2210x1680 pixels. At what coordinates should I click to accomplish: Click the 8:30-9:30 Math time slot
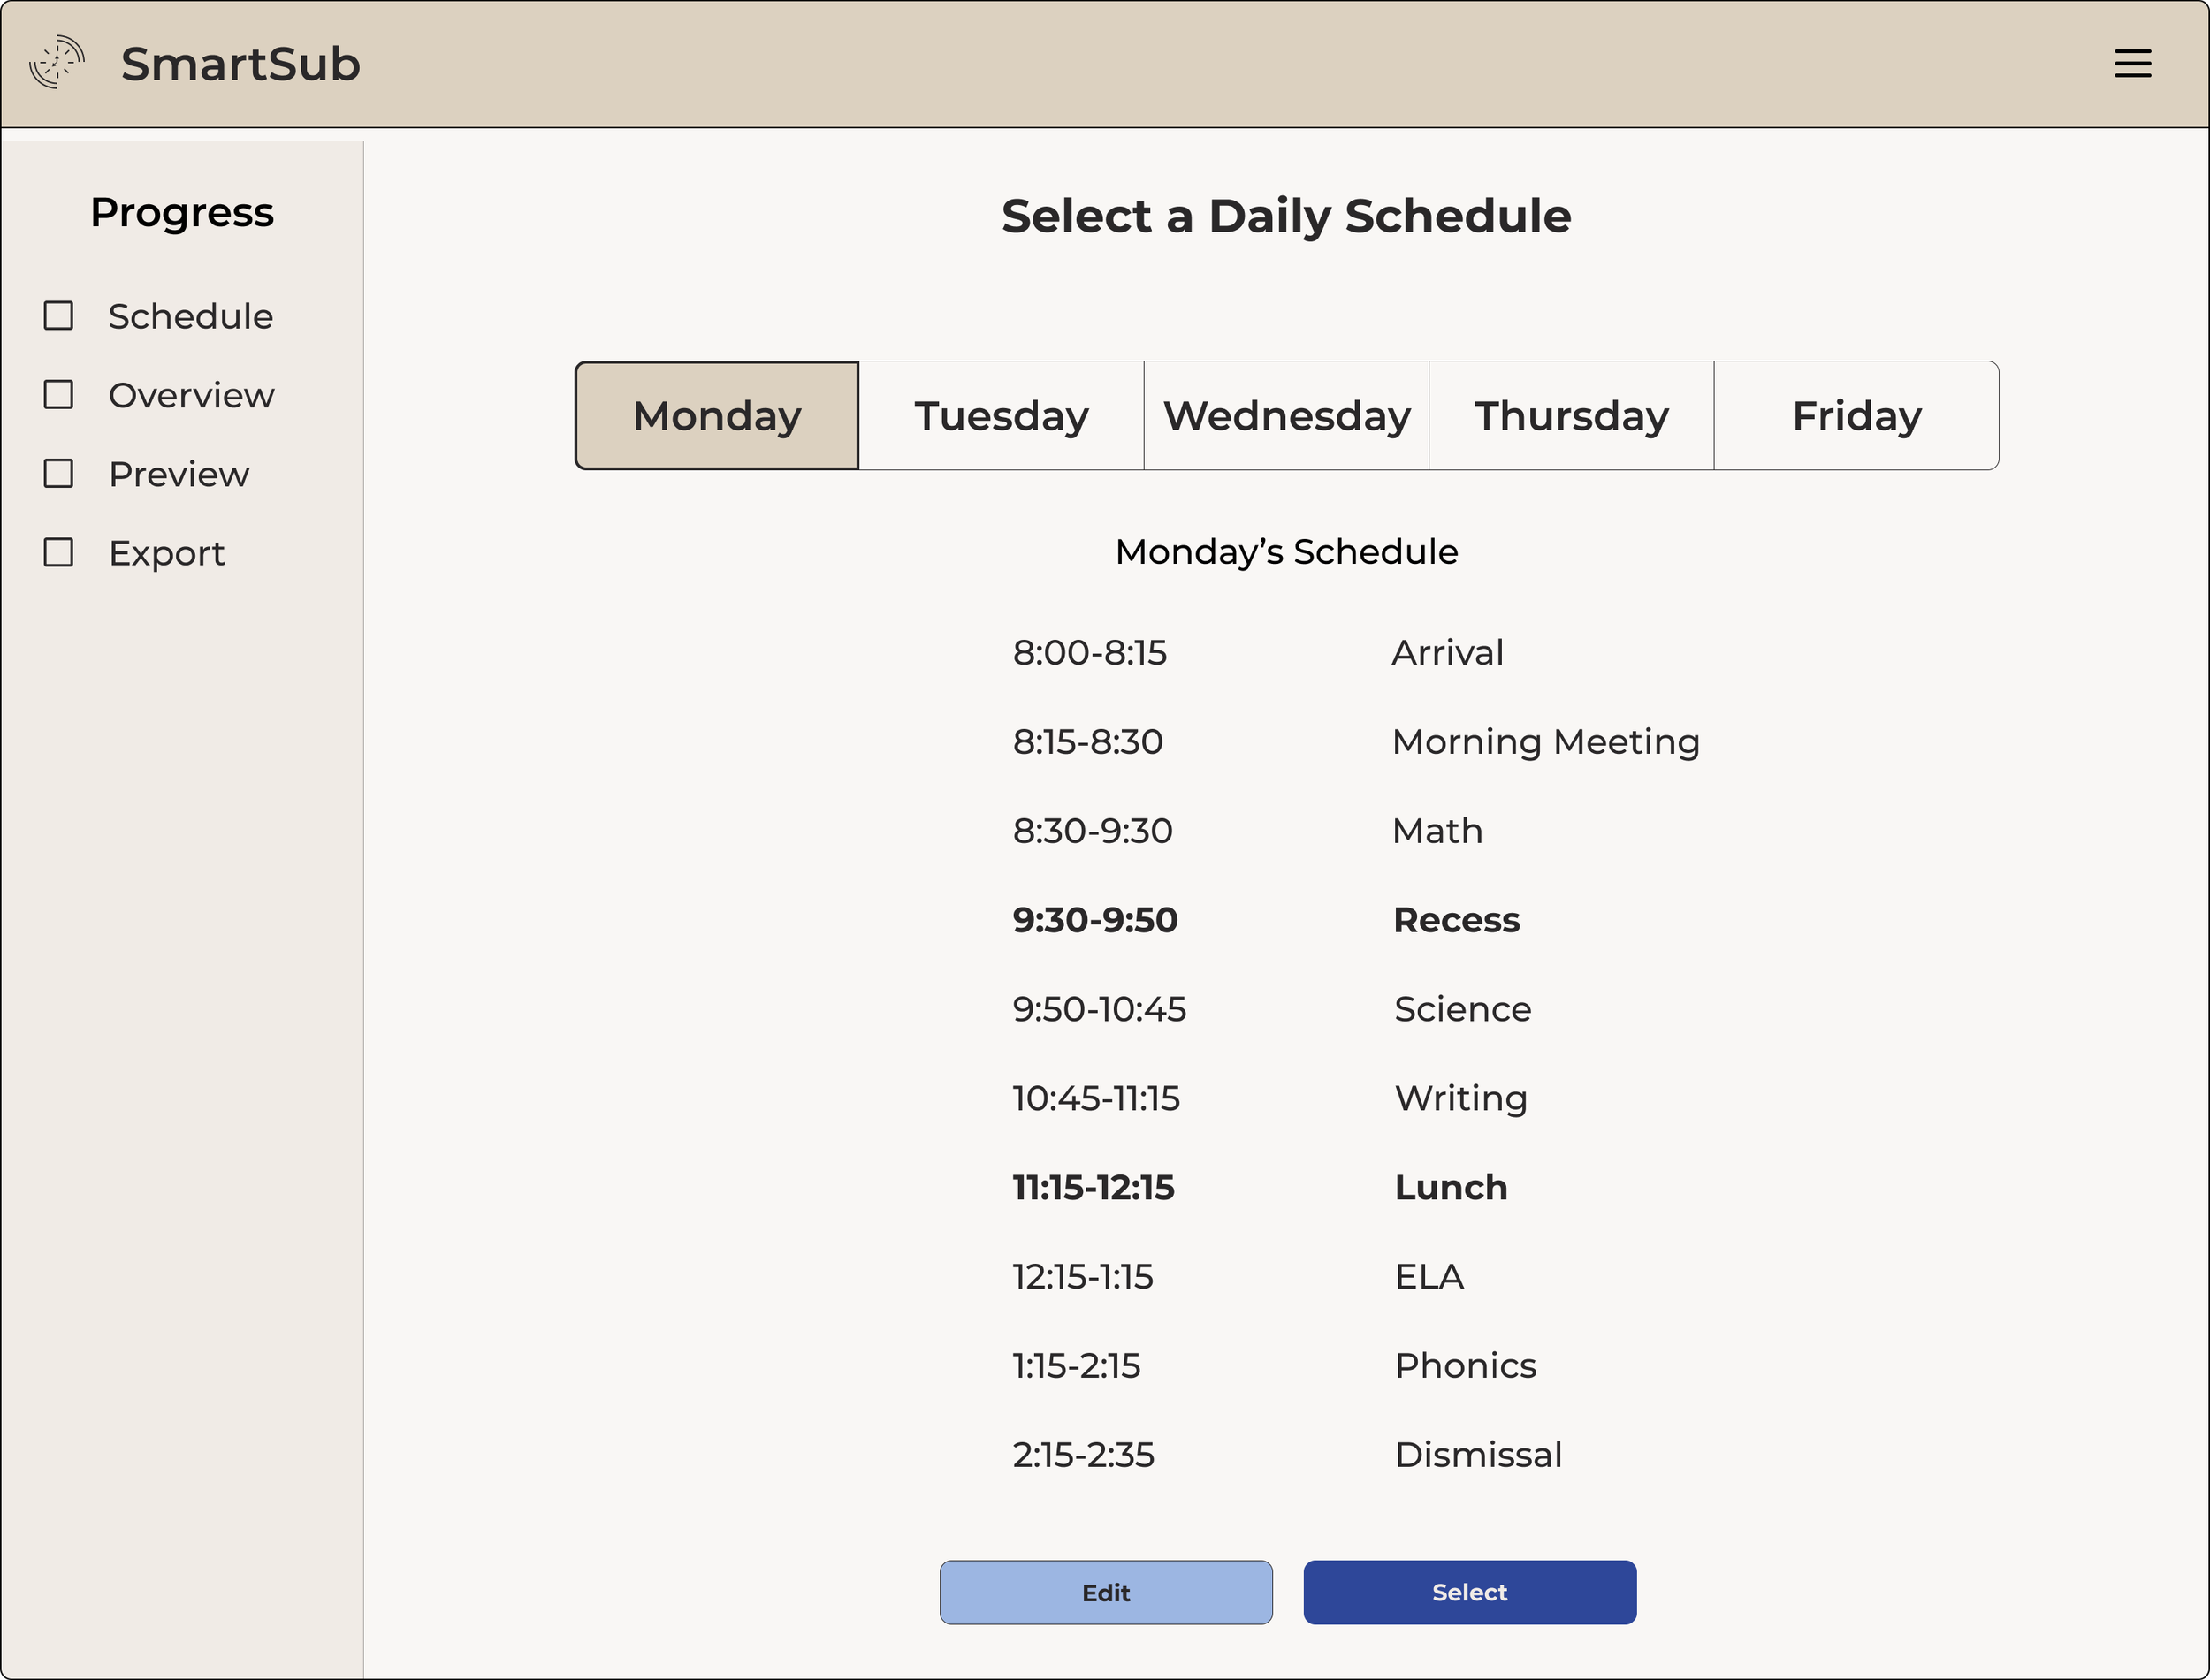1092,831
